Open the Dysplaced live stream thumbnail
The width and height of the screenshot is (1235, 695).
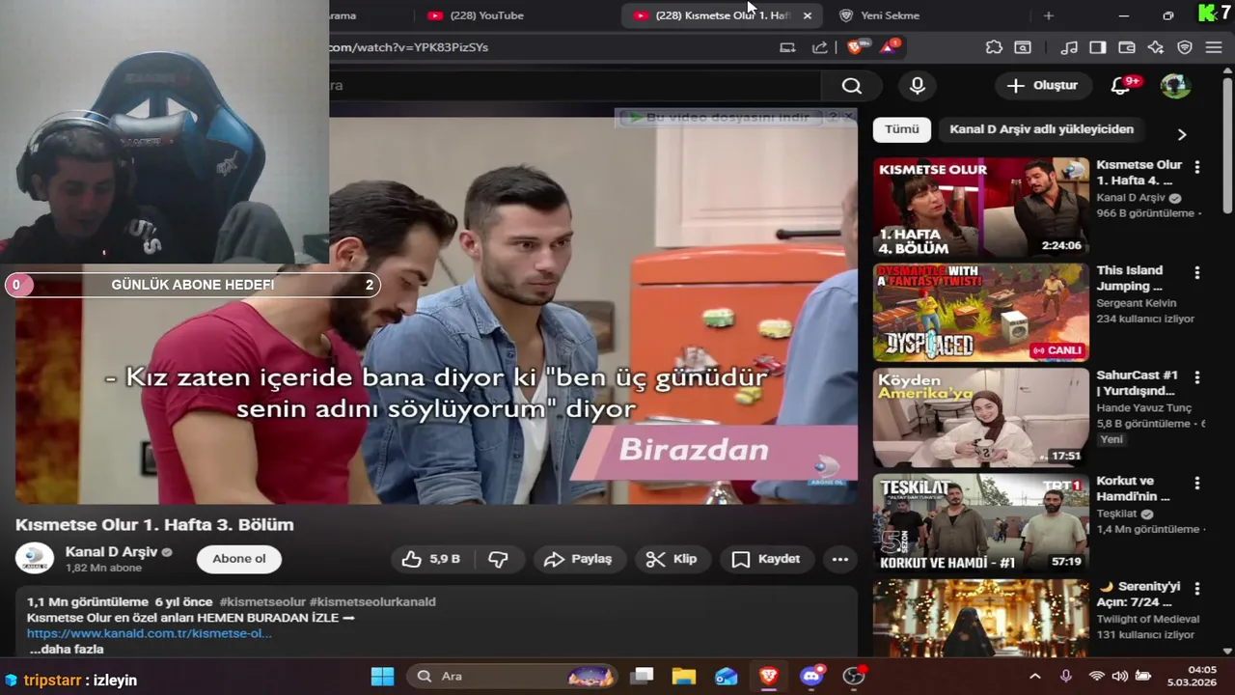coord(981,312)
